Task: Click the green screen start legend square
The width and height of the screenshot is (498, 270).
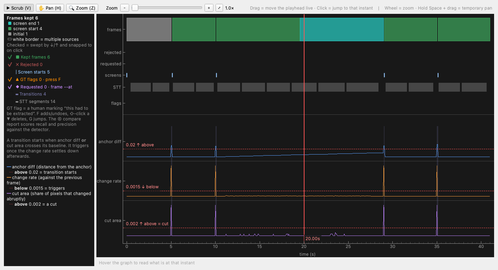Action: (x=10, y=29)
